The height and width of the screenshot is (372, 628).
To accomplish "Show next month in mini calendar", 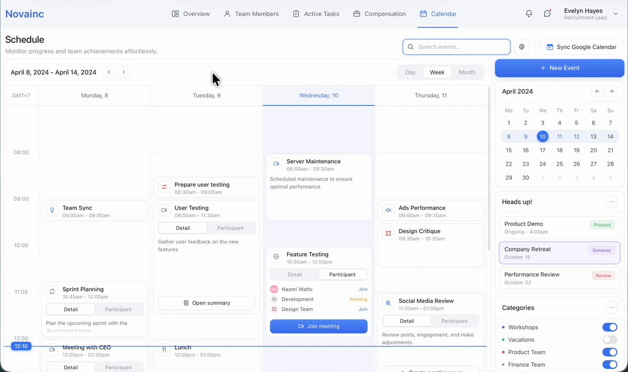I will [612, 92].
